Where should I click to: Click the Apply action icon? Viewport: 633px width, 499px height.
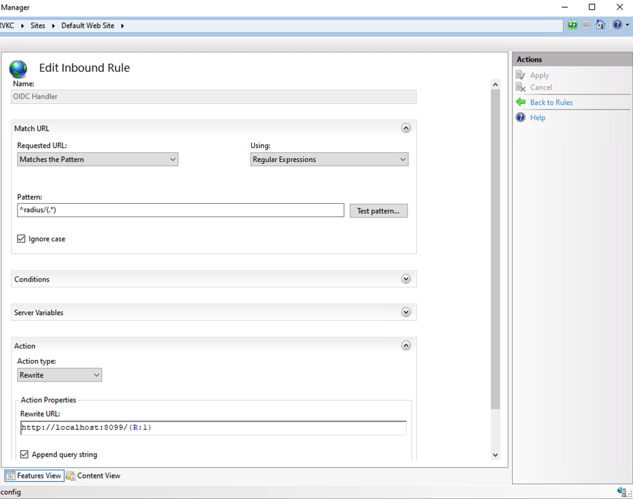pyautogui.click(x=520, y=75)
